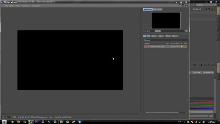The image size is (220, 124).
Task: Click the back arrow in attribute manager
Action: click(194, 65)
